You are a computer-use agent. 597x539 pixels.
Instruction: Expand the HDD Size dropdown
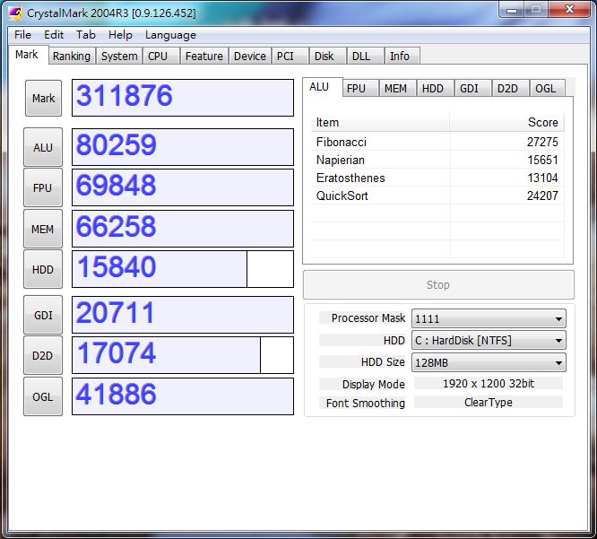(489, 362)
